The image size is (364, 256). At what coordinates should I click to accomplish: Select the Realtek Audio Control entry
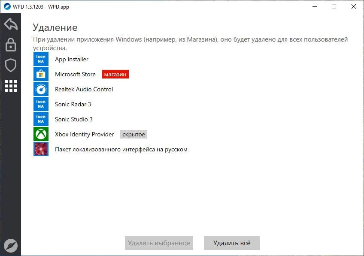click(x=84, y=89)
